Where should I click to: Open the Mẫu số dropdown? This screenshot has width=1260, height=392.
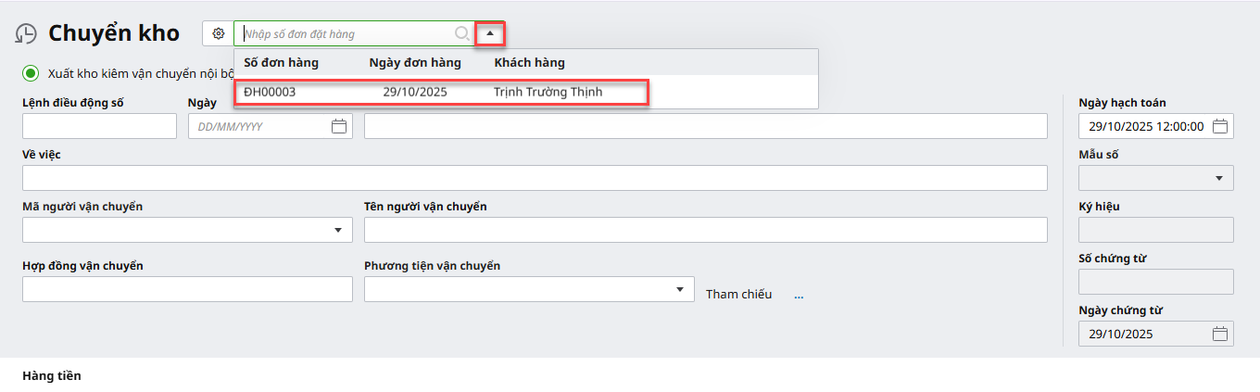pos(1218,178)
